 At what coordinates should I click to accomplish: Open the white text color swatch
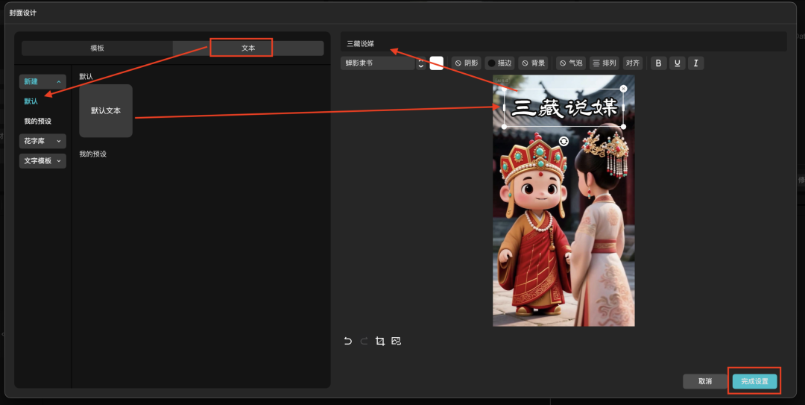point(436,63)
